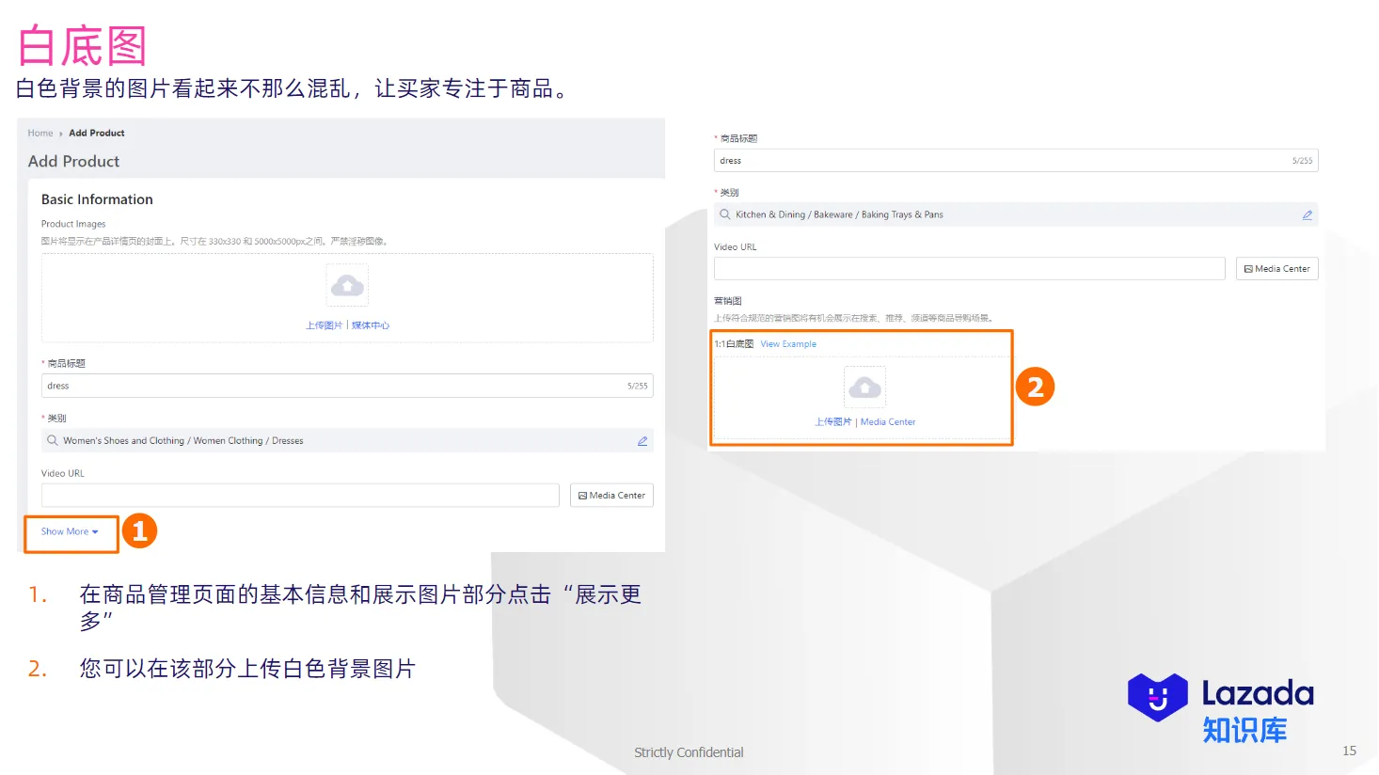Click the image icon inside the left Media Center button

[581, 495]
